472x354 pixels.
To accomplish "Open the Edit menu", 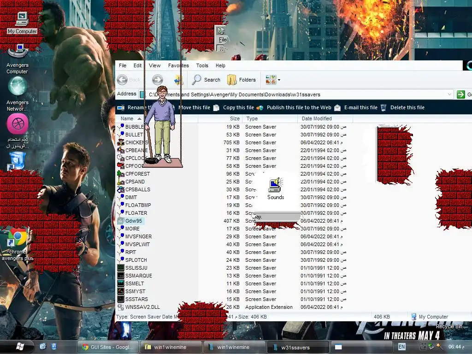I will coord(137,65).
